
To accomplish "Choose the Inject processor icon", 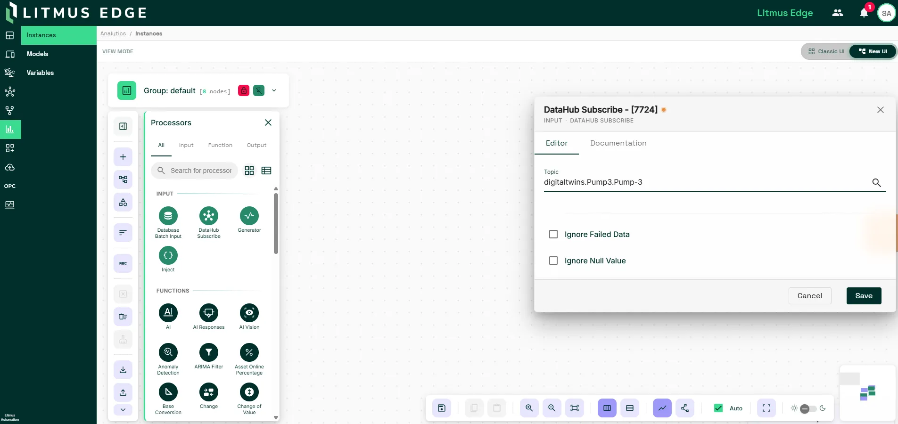I will click(168, 255).
